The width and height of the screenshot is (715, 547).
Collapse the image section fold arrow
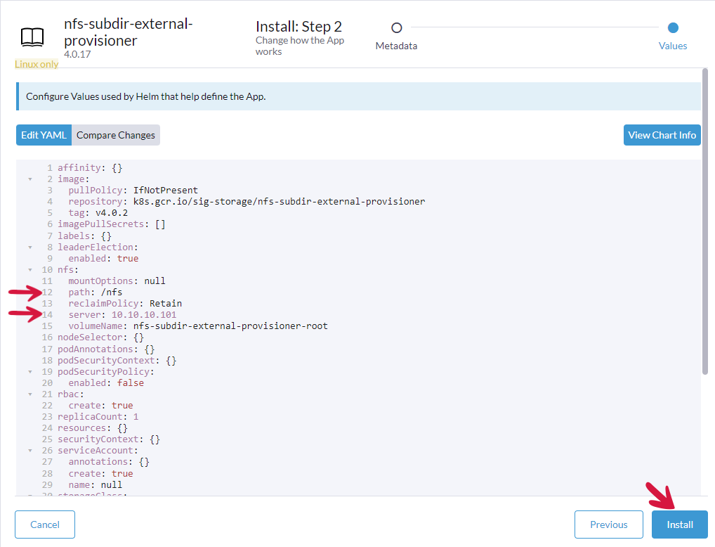click(29, 179)
